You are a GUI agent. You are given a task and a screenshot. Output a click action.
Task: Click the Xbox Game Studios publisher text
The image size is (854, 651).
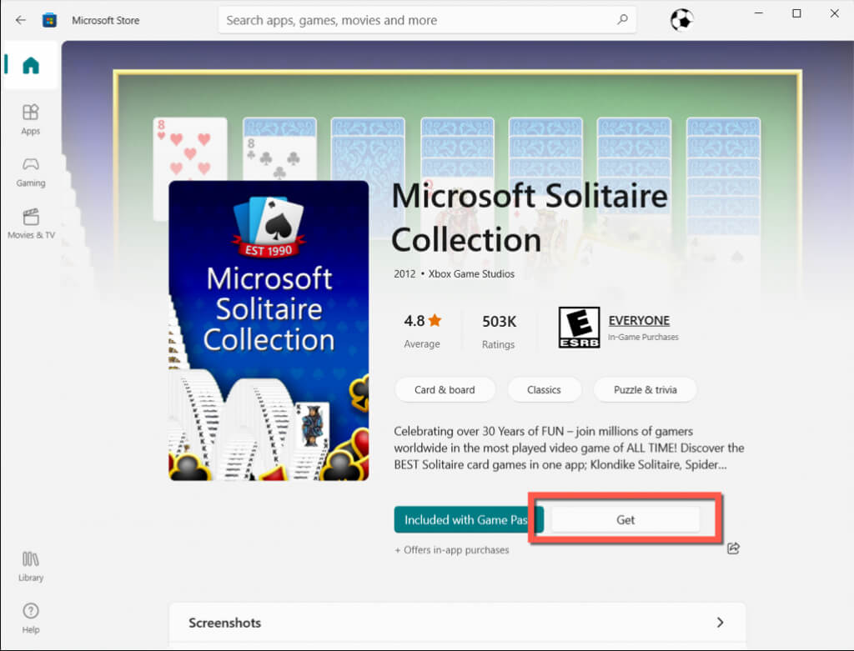[471, 273]
